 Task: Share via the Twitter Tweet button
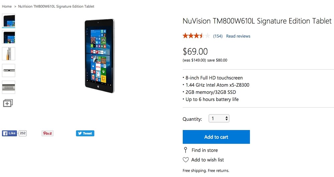coord(85,133)
